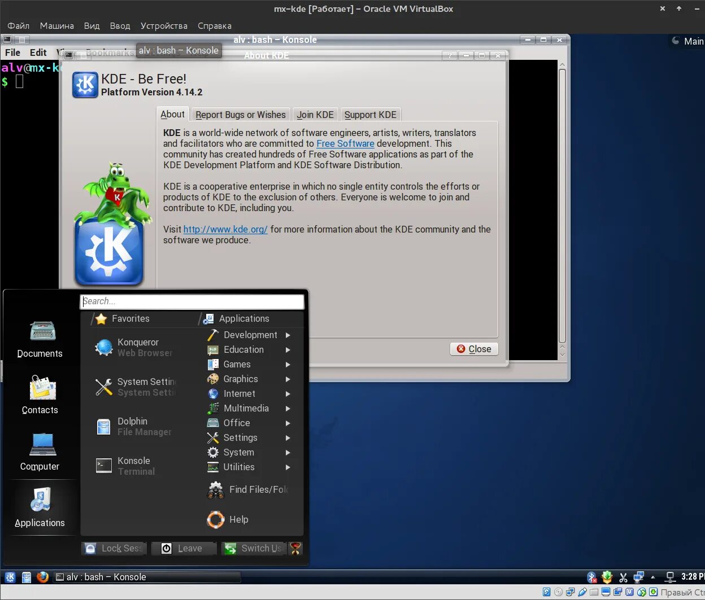Image resolution: width=705 pixels, height=600 pixels.
Task: Select alv : bash – Konsole taskbar entry
Action: pyautogui.click(x=147, y=577)
